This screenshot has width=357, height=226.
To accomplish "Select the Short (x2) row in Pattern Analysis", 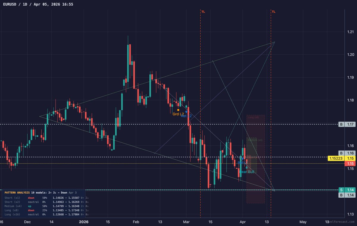I will point(46,202).
